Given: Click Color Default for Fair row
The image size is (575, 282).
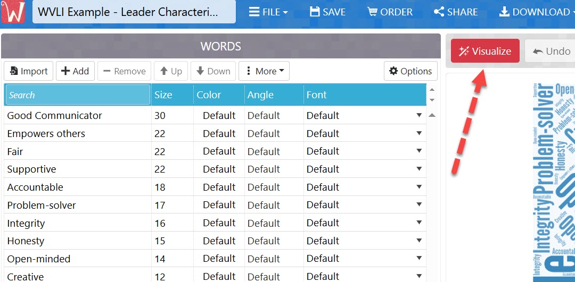Looking at the screenshot, I should 219,151.
